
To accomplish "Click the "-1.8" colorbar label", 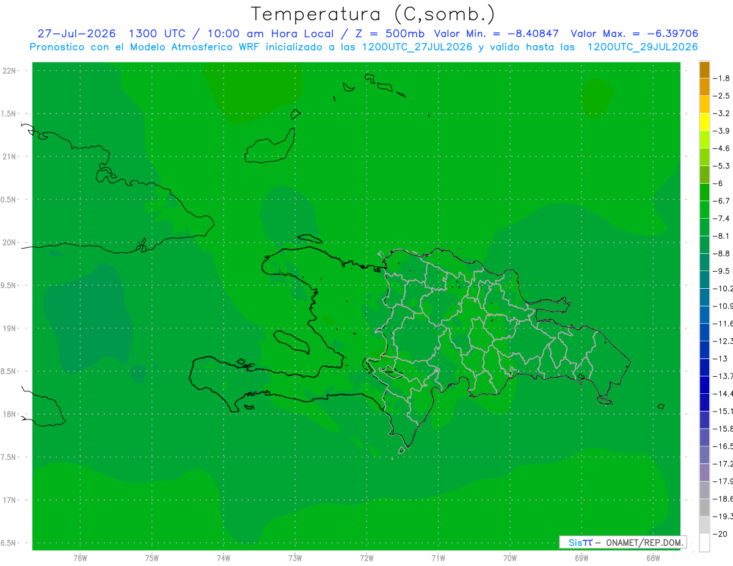I will (x=723, y=78).
